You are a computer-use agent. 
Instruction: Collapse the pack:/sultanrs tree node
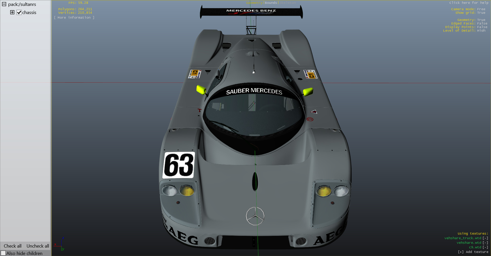point(4,4)
